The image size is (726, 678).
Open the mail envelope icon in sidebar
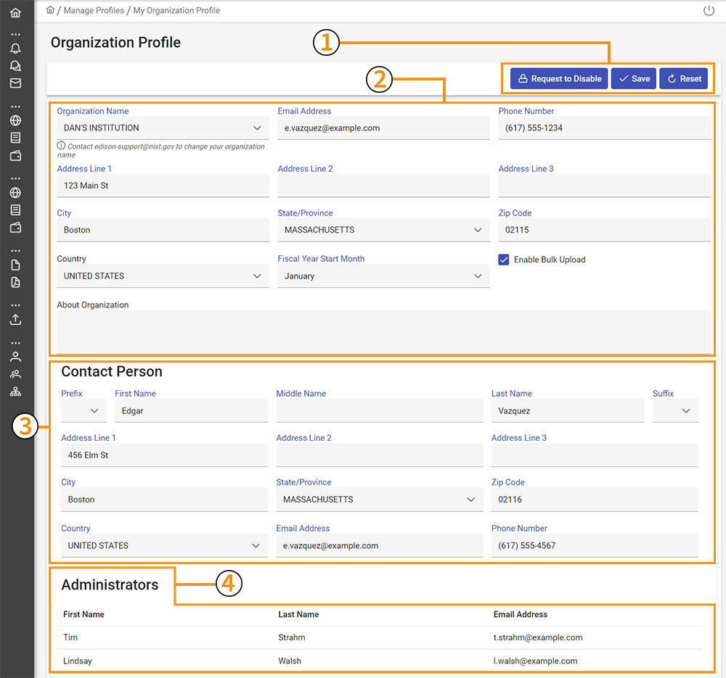(x=15, y=83)
